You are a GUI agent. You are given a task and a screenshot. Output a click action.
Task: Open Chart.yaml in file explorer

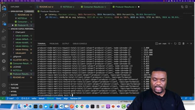coord(21,32)
